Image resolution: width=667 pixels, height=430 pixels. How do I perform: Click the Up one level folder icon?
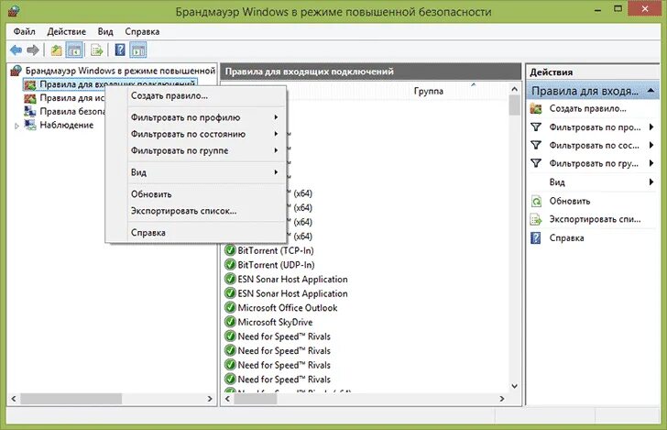click(x=56, y=50)
